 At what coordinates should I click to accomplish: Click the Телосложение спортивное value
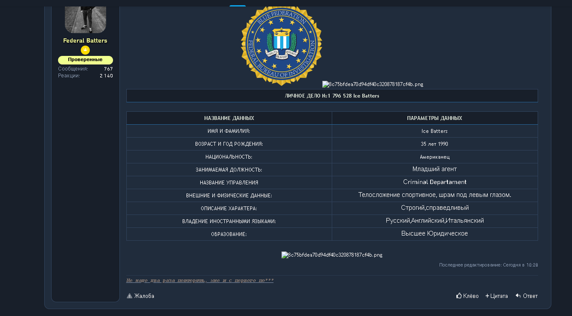click(x=435, y=195)
